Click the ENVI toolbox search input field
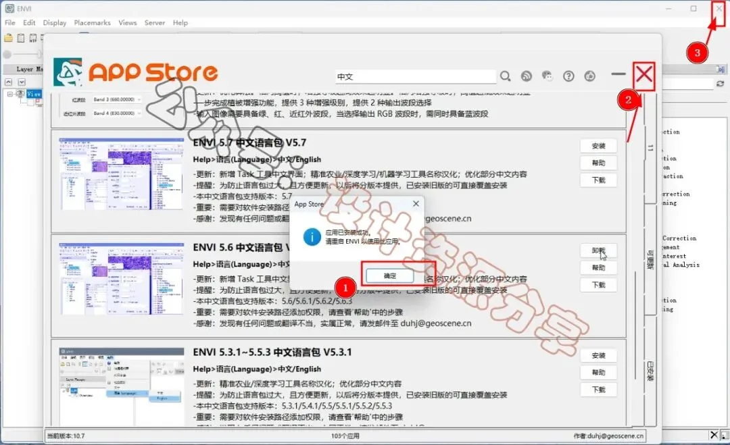This screenshot has height=445, width=730. [x=687, y=84]
